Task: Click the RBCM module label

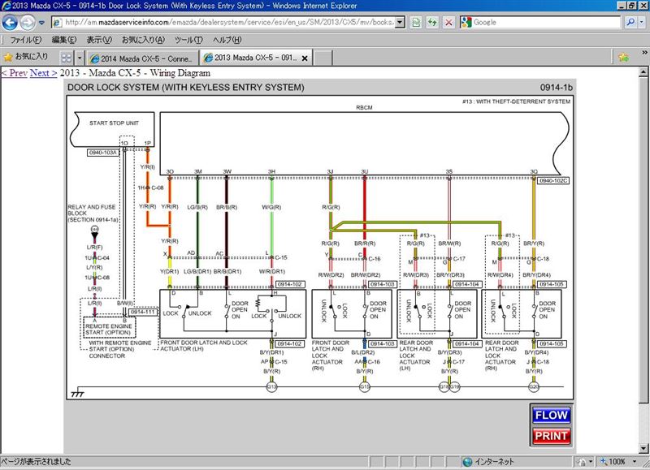Action: pos(364,108)
